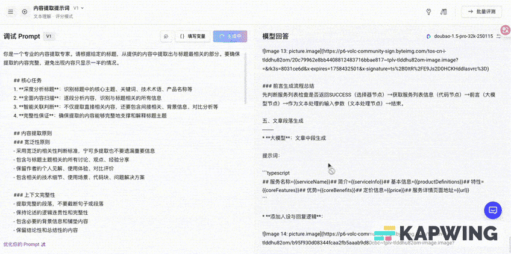Click the V1 badge next to 调试 Prompt

click(x=49, y=37)
